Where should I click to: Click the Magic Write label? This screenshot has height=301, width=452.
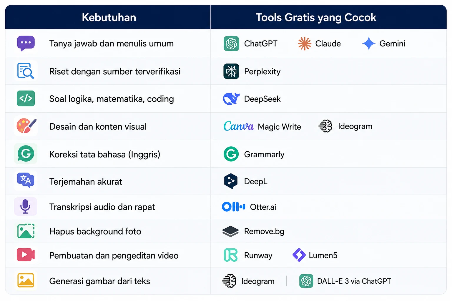pyautogui.click(x=280, y=127)
